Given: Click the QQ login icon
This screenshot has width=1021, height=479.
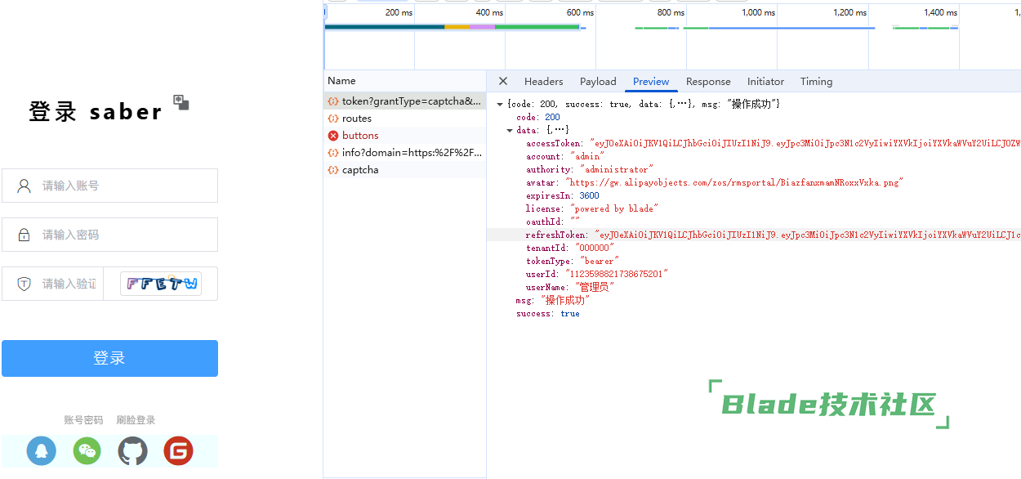Looking at the screenshot, I should (42, 450).
